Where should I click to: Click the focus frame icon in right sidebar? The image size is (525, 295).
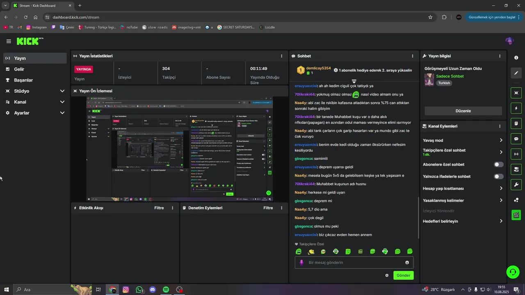(x=516, y=93)
